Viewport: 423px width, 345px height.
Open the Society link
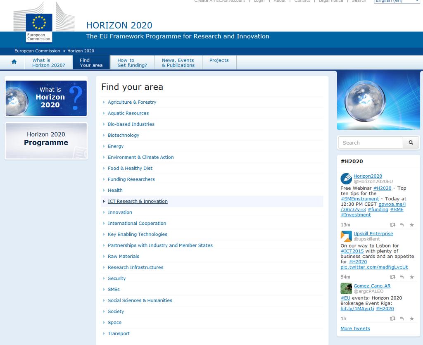[x=116, y=311]
